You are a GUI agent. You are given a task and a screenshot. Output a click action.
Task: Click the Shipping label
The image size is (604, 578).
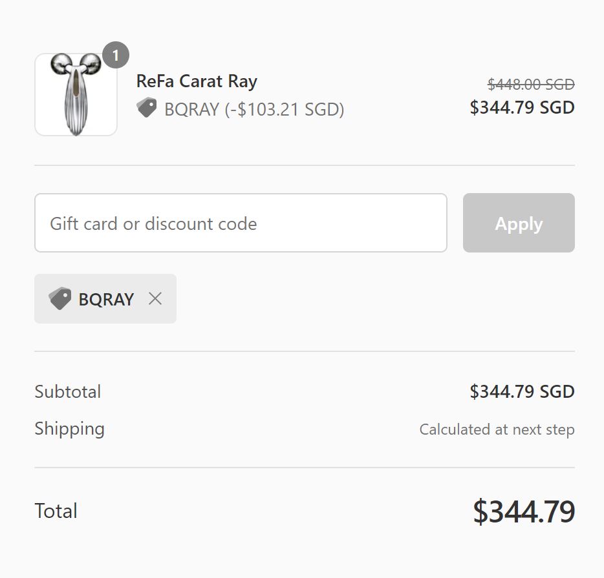pyautogui.click(x=69, y=429)
